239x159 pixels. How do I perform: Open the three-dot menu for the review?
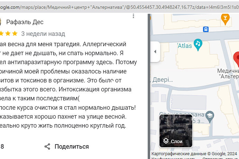click(134, 16)
